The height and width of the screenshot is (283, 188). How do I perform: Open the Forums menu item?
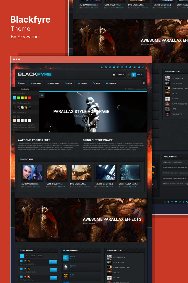83,83
